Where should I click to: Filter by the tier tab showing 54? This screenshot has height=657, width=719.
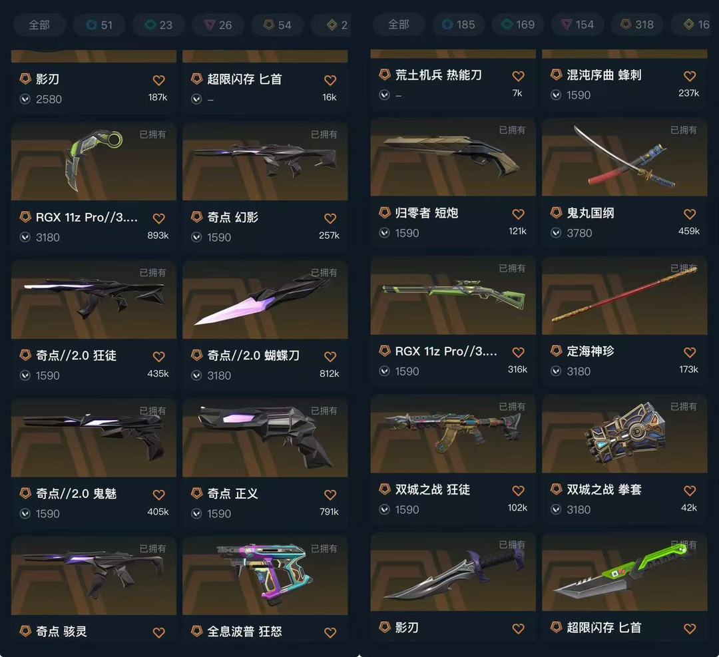click(x=278, y=25)
